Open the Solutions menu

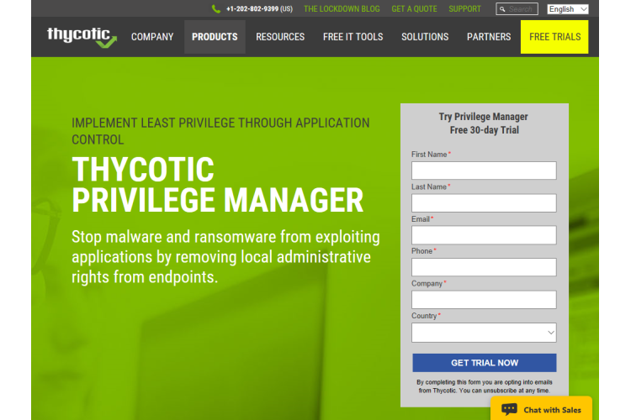(425, 37)
